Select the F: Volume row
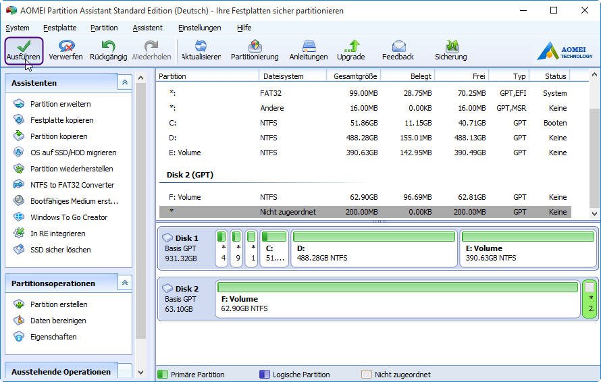 365,197
